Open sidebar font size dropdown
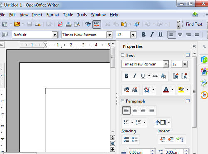This screenshot has width=208, height=154. 185,64
